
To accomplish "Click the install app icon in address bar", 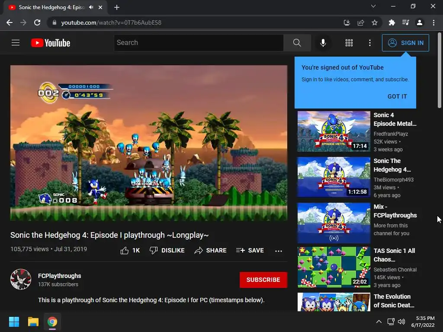I will tap(347, 22).
